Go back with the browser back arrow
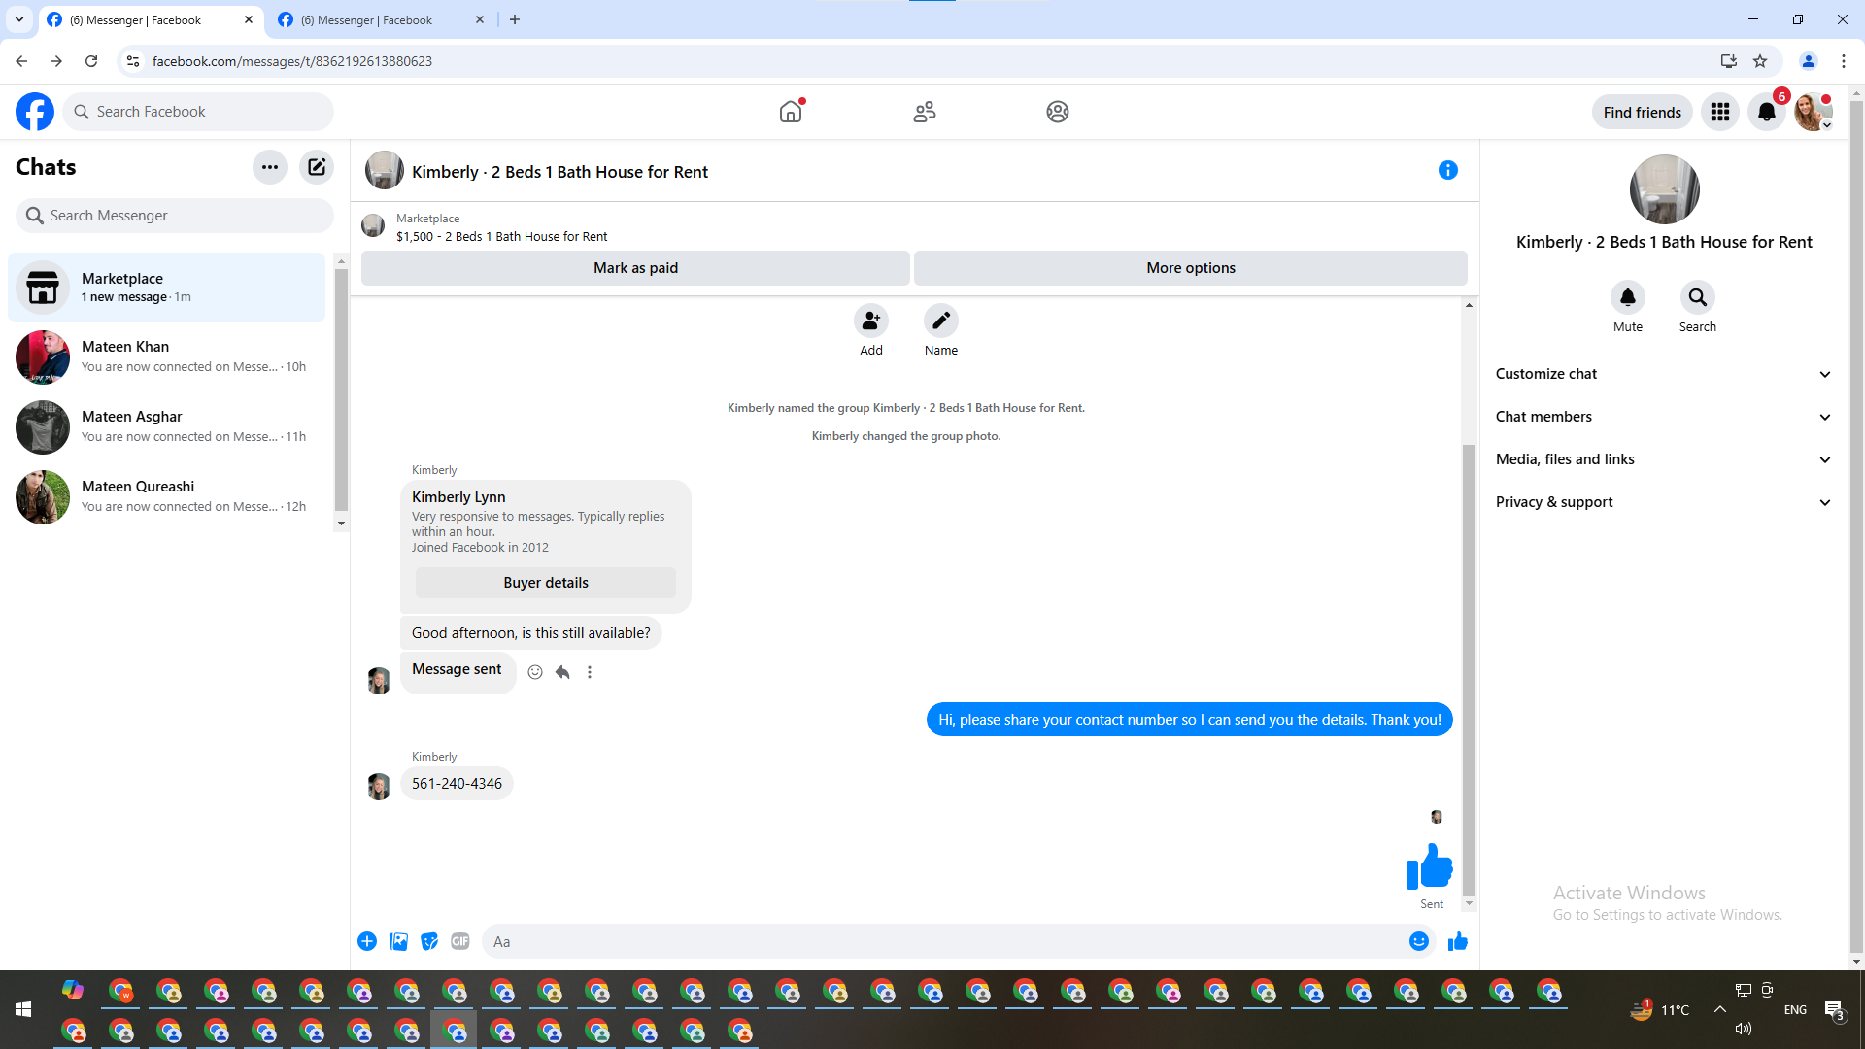Viewport: 1865px width, 1049px height. pyautogui.click(x=21, y=61)
